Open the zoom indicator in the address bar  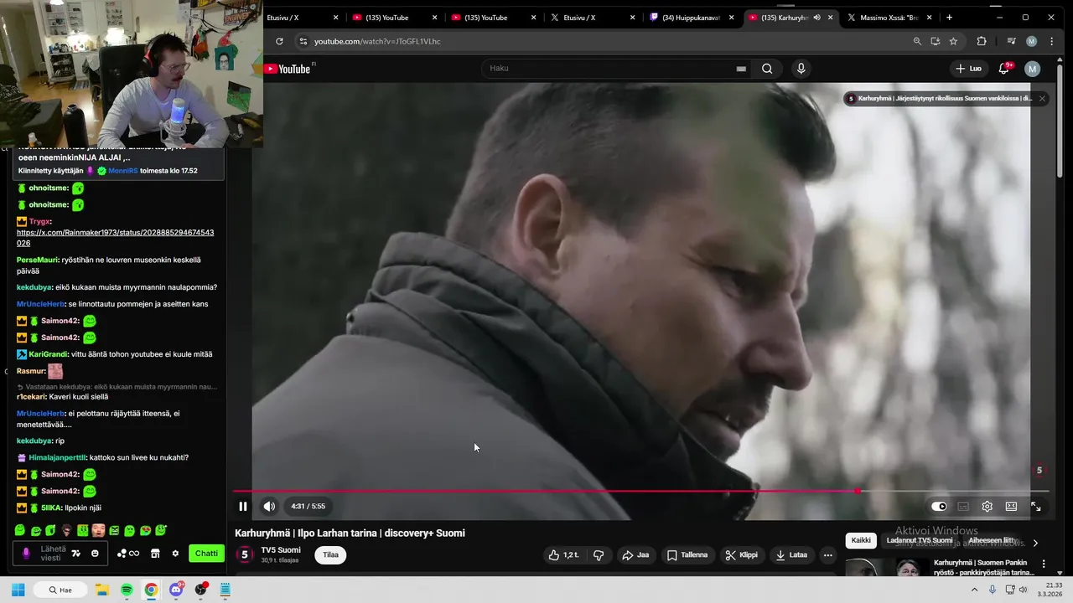[917, 41]
